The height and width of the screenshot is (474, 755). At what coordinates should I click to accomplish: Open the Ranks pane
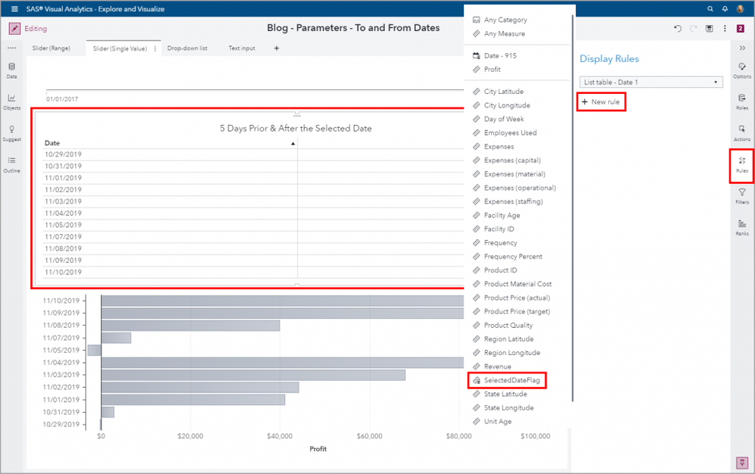(x=742, y=227)
